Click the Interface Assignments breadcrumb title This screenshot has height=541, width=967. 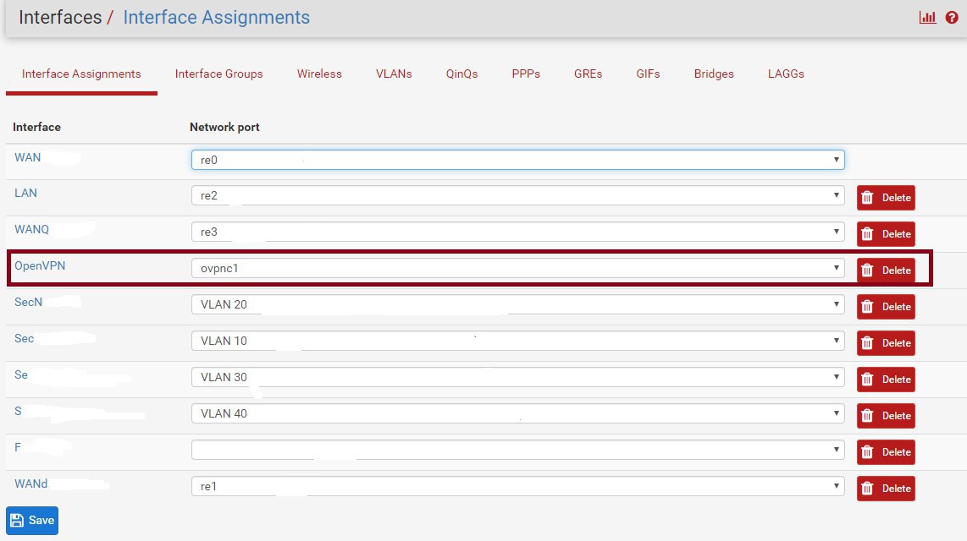click(x=217, y=17)
